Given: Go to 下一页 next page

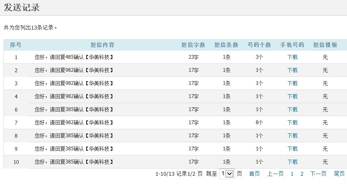Looking at the screenshot, I should pos(318,174).
